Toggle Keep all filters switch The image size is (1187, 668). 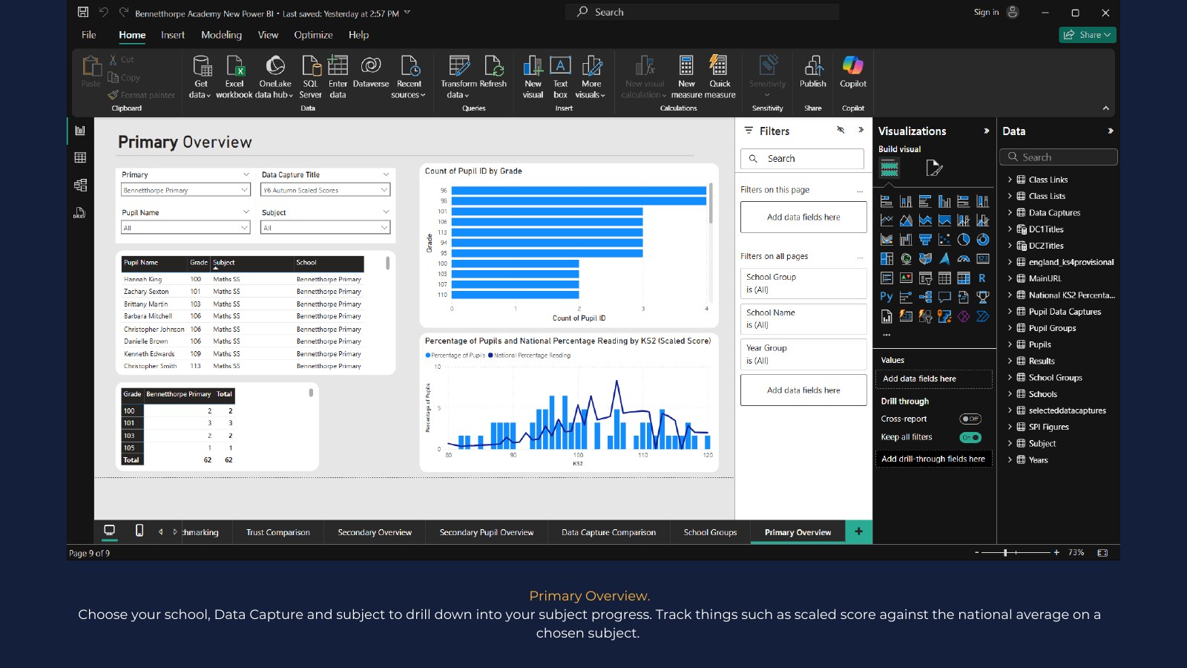pyautogui.click(x=970, y=437)
